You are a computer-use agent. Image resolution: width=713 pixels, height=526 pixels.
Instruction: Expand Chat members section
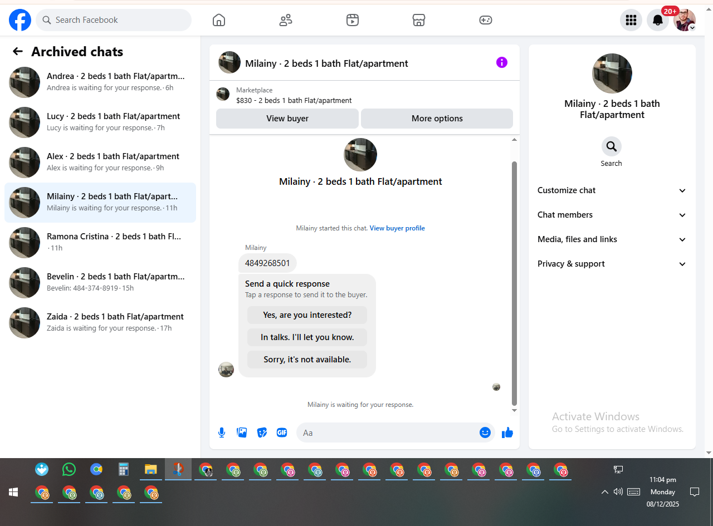tap(612, 215)
